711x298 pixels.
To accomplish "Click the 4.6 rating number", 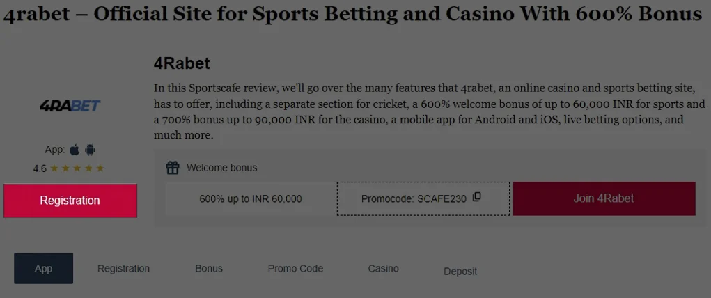I will [40, 168].
